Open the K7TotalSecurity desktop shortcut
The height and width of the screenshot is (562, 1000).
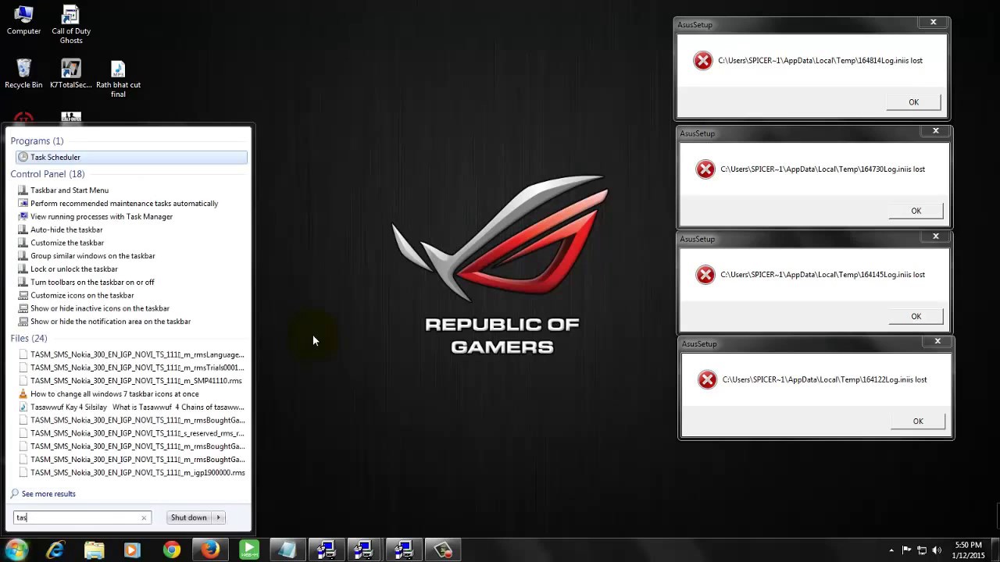(x=71, y=75)
